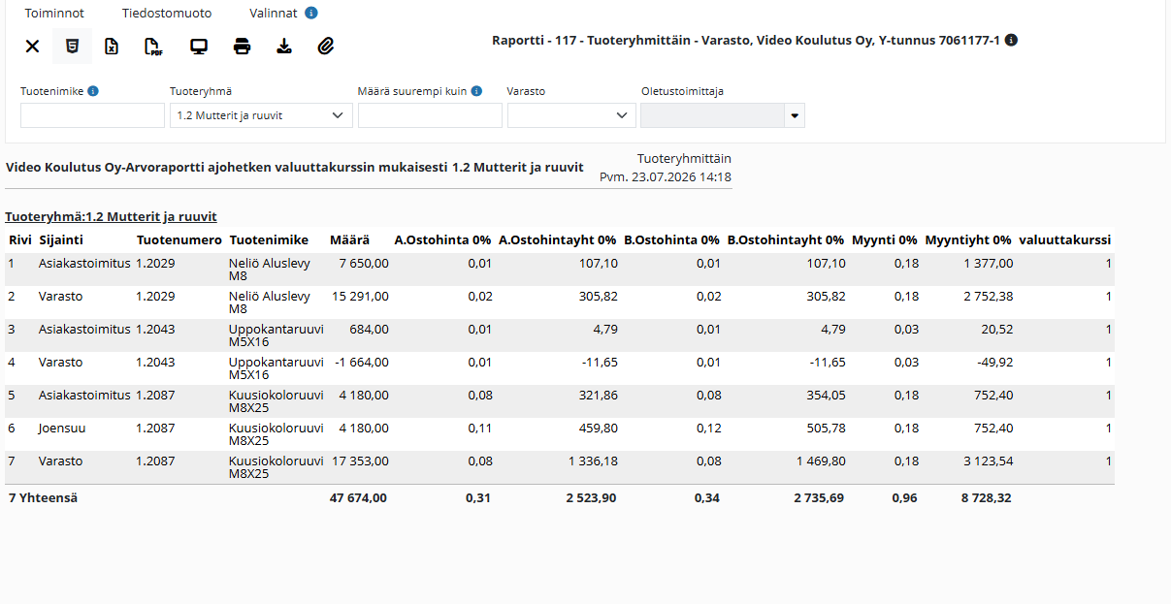Open info icon next to Määrä suurempi kuin
This screenshot has width=1171, height=604.
pos(476,91)
